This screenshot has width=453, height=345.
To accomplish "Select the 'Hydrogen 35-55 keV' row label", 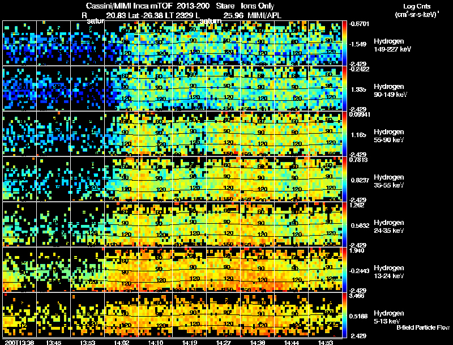I will [389, 181].
